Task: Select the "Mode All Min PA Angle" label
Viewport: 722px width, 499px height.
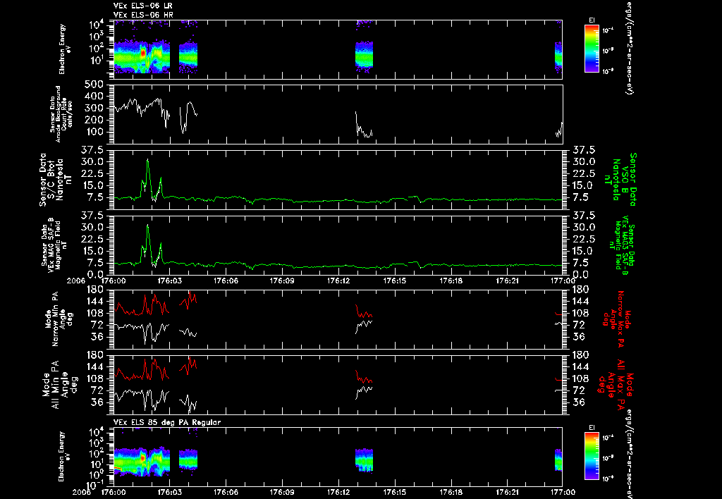Action: (62, 384)
